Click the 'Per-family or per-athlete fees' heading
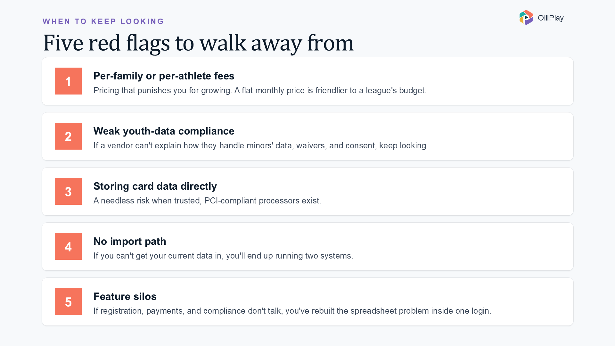 (164, 76)
